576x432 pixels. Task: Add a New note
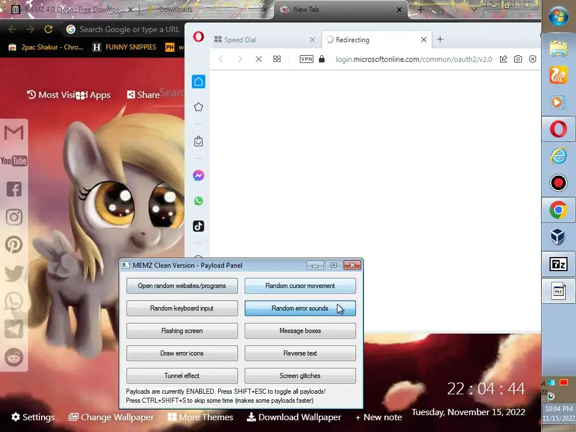[379, 417]
